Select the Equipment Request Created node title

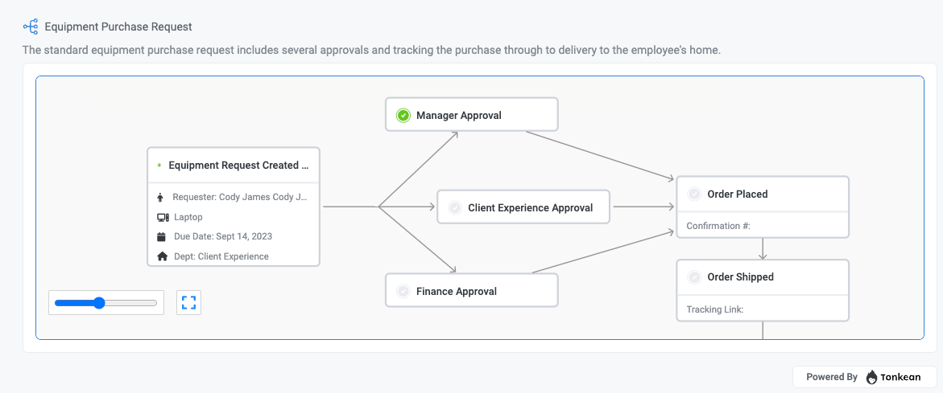238,166
